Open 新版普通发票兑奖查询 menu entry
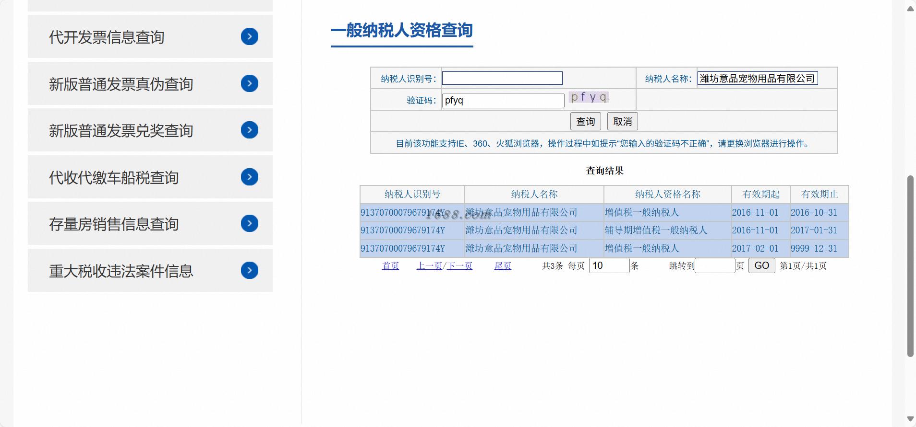The width and height of the screenshot is (916, 427). tap(150, 130)
